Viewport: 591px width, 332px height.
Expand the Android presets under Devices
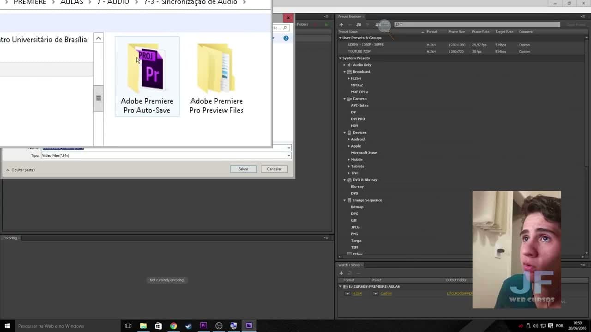click(349, 139)
